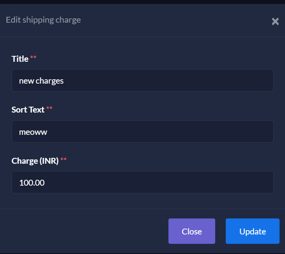285x254 pixels.
Task: Click the red asterisks beside Title
Action: coord(33,58)
